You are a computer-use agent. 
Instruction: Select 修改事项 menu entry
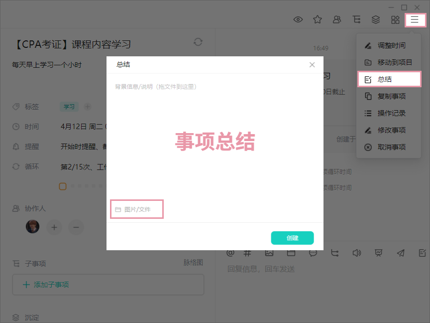tap(389, 130)
